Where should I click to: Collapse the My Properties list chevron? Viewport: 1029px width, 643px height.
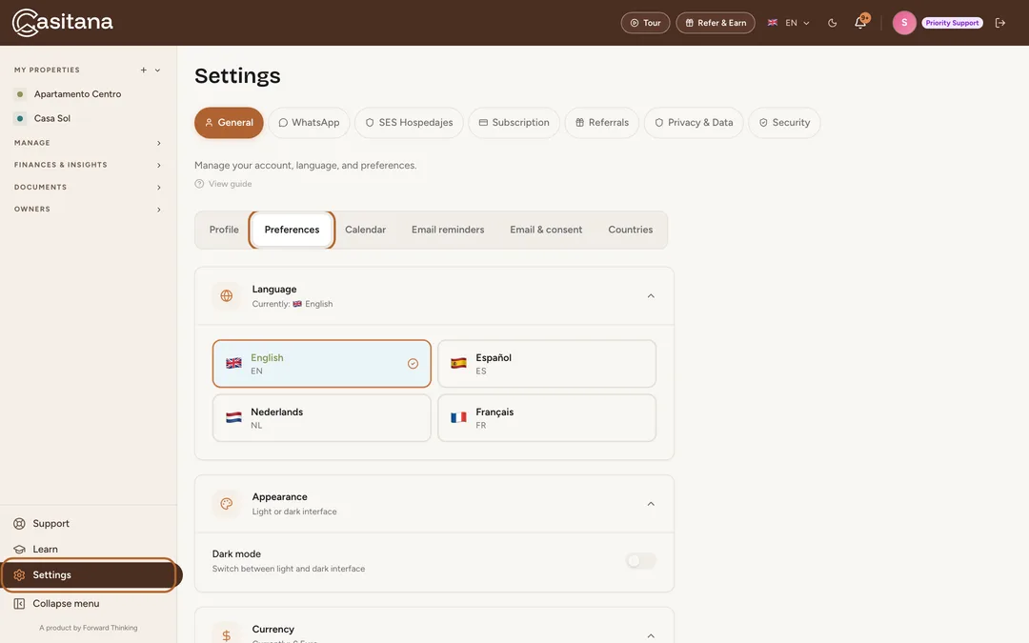[157, 70]
